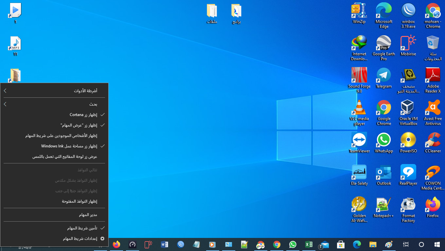Image resolution: width=445 pixels, height=251 pixels.
Task: Select RealPlayer desktop icon
Action: [408, 175]
